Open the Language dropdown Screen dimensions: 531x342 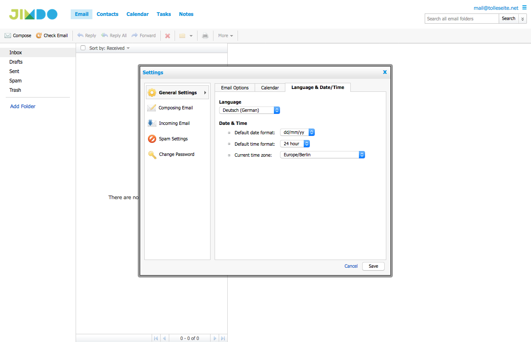pyautogui.click(x=249, y=110)
